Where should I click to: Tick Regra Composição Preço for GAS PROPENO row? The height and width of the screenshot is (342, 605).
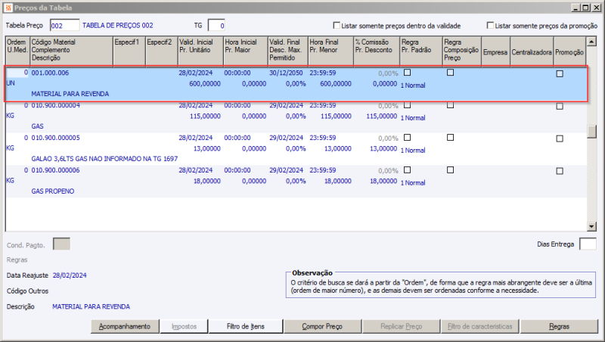[451, 171]
